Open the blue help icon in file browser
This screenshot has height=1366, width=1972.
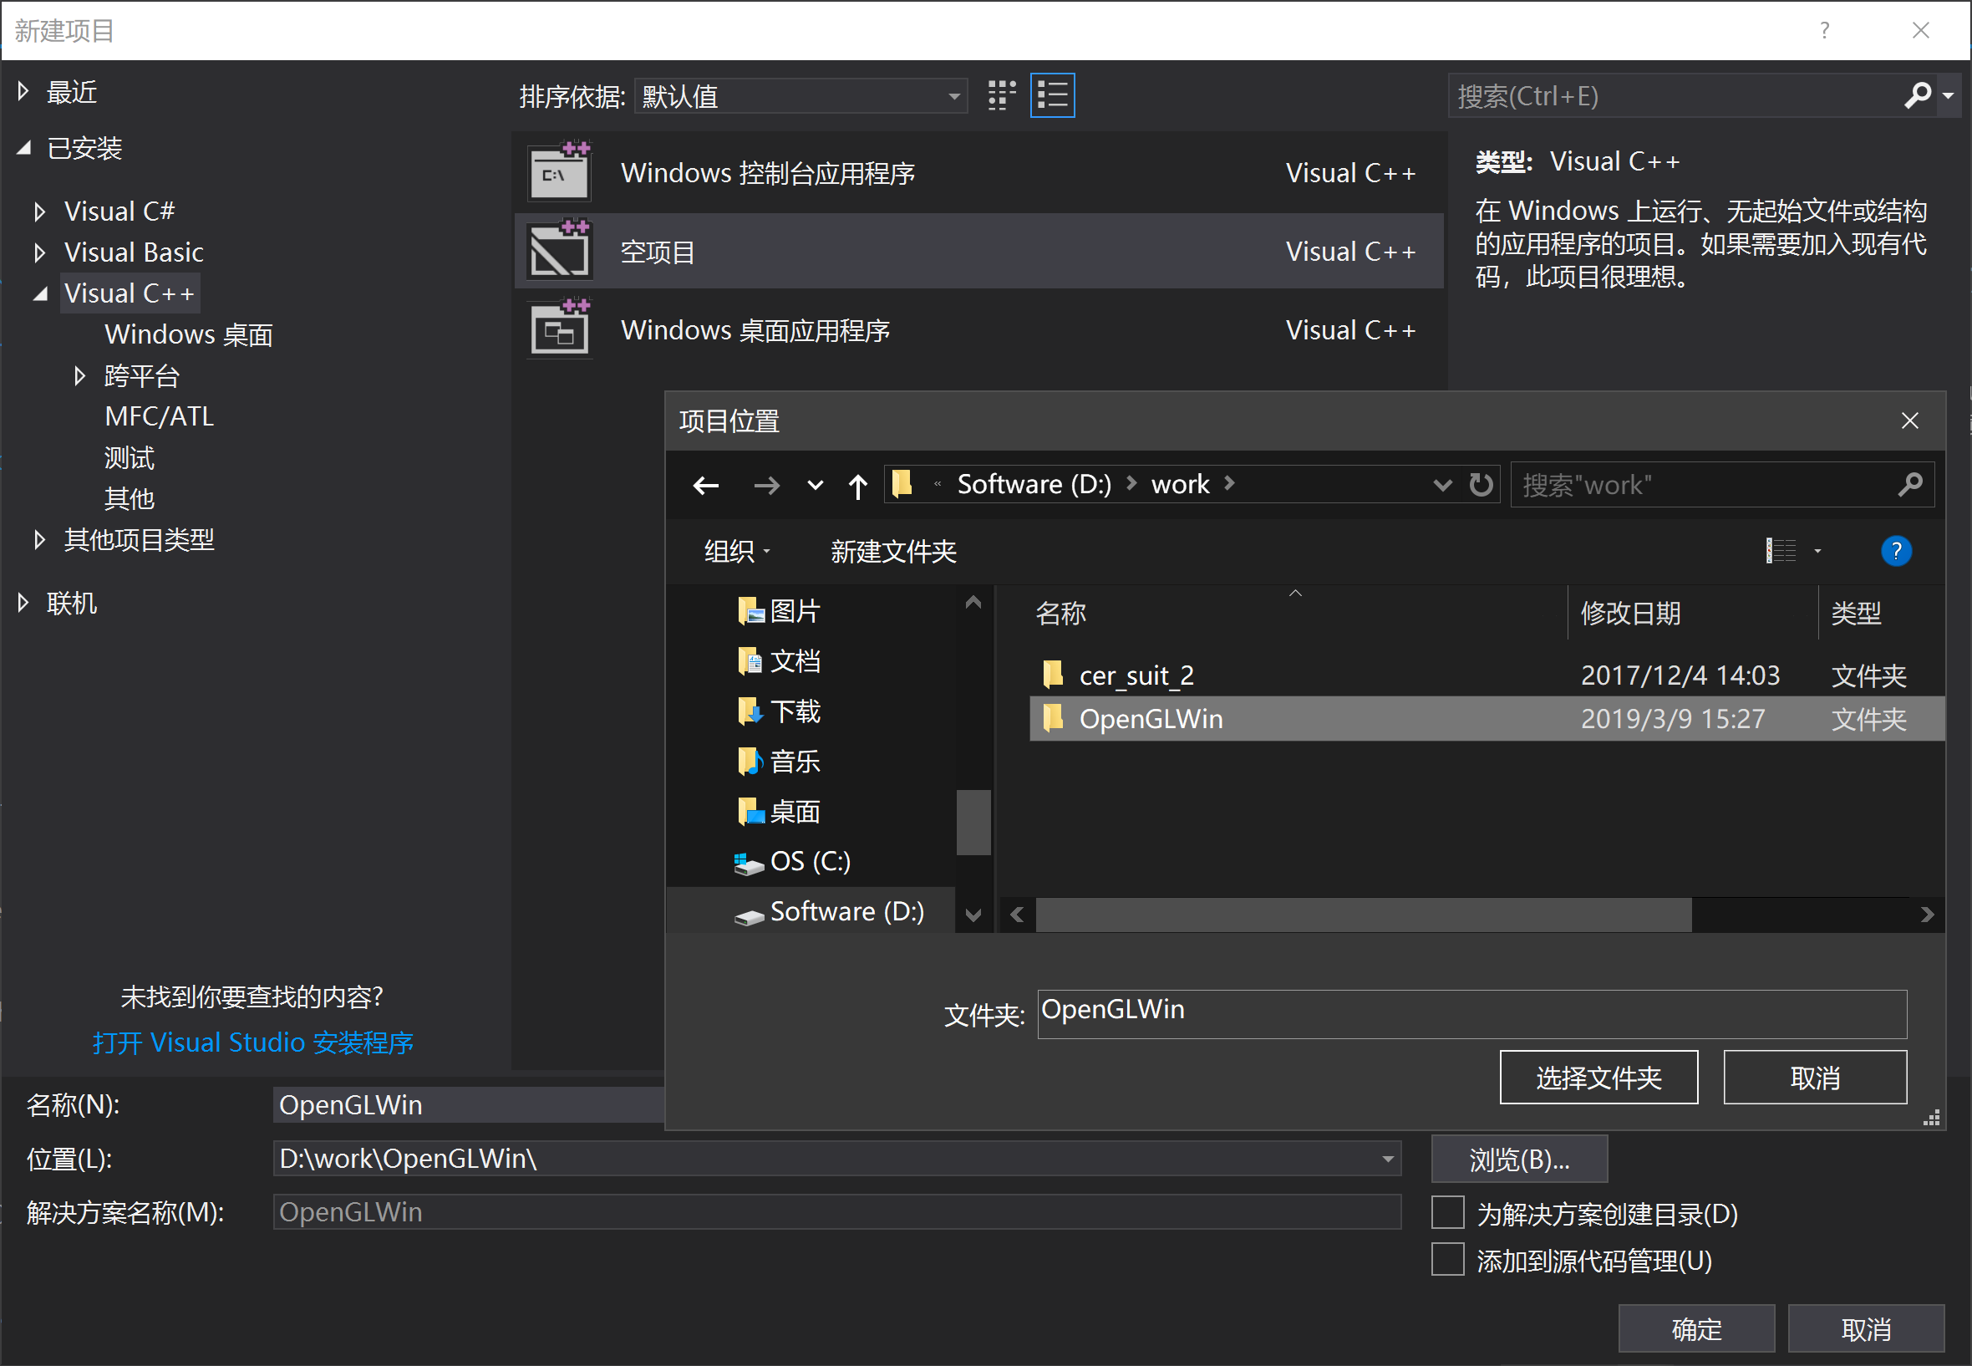1896,551
